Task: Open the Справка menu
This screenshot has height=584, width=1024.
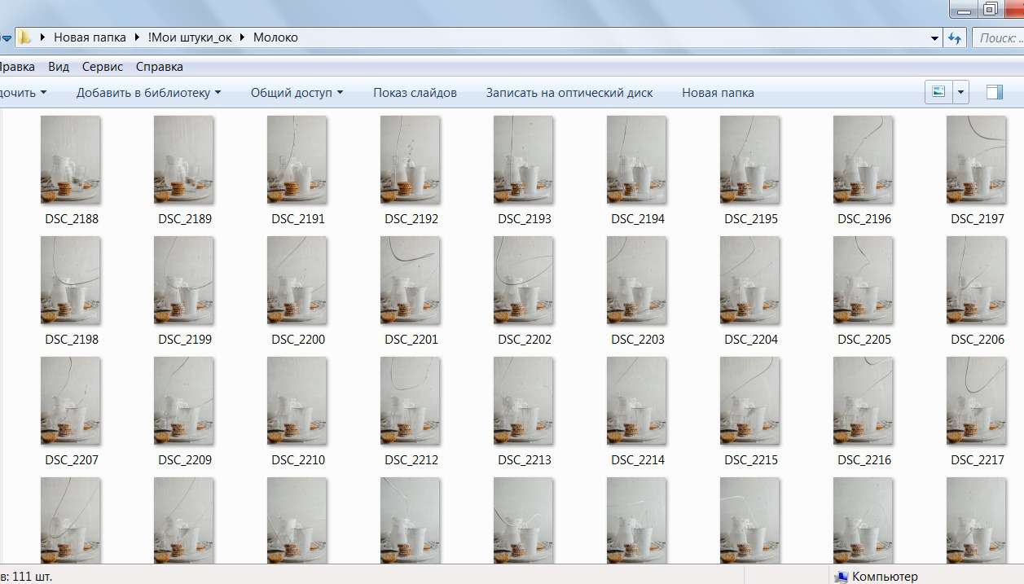Action: coord(160,67)
